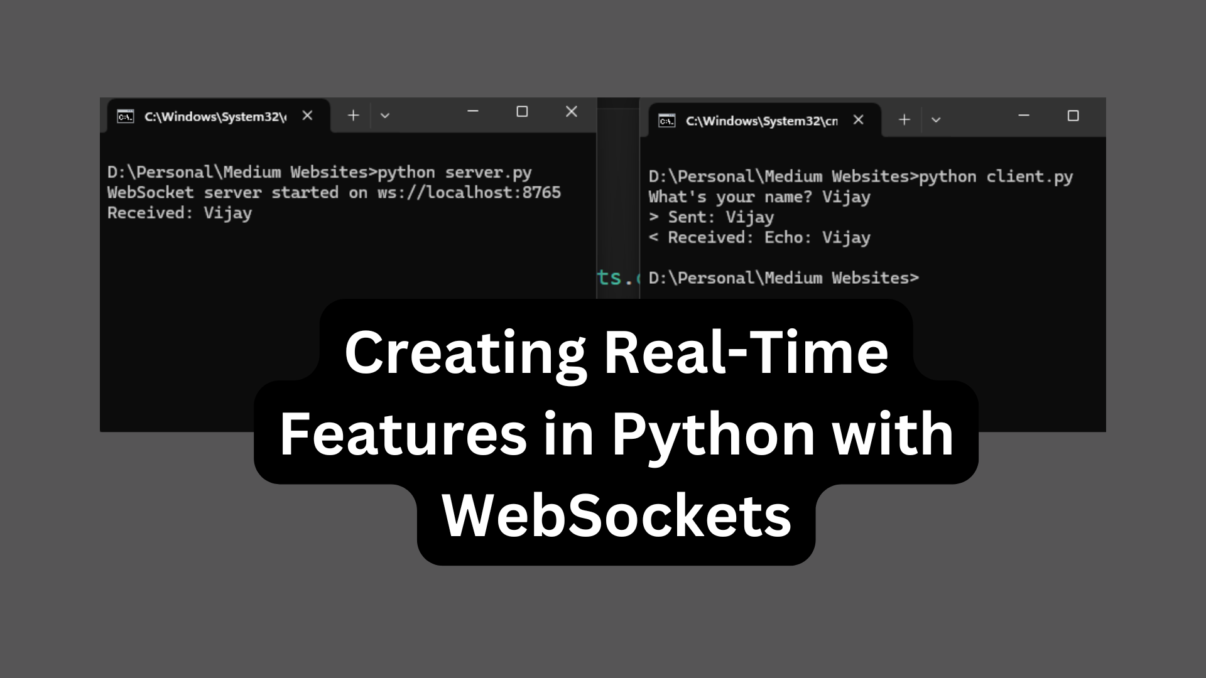Image resolution: width=1206 pixels, height=678 pixels.
Task: Expand the server terminal's profile dropdown
Action: pyautogui.click(x=385, y=116)
